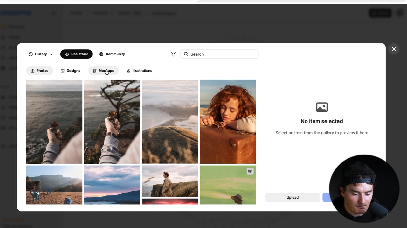
Task: Choose the dogs in mountain field photo
Action: 54,185
